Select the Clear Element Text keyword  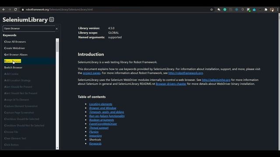[15, 138]
